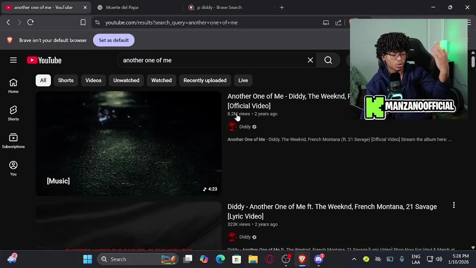This screenshot has height=268, width=476.
Task: Open volume control in system tray
Action: (x=439, y=259)
